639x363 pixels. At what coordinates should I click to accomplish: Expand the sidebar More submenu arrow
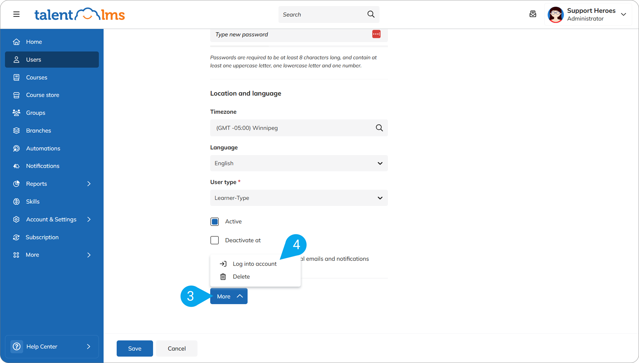point(89,255)
